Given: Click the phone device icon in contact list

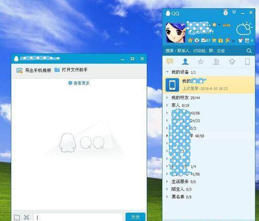Looking at the screenshot, I should [172, 84].
